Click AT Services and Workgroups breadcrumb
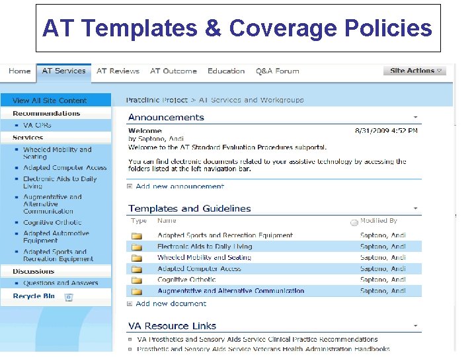 coord(251,100)
